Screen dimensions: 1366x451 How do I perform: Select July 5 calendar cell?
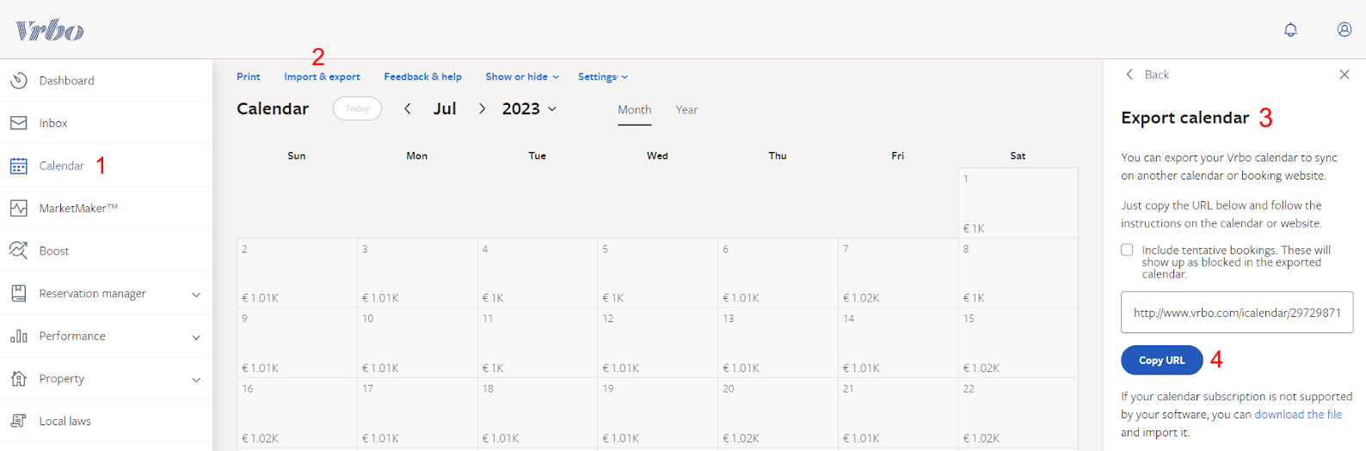point(657,273)
